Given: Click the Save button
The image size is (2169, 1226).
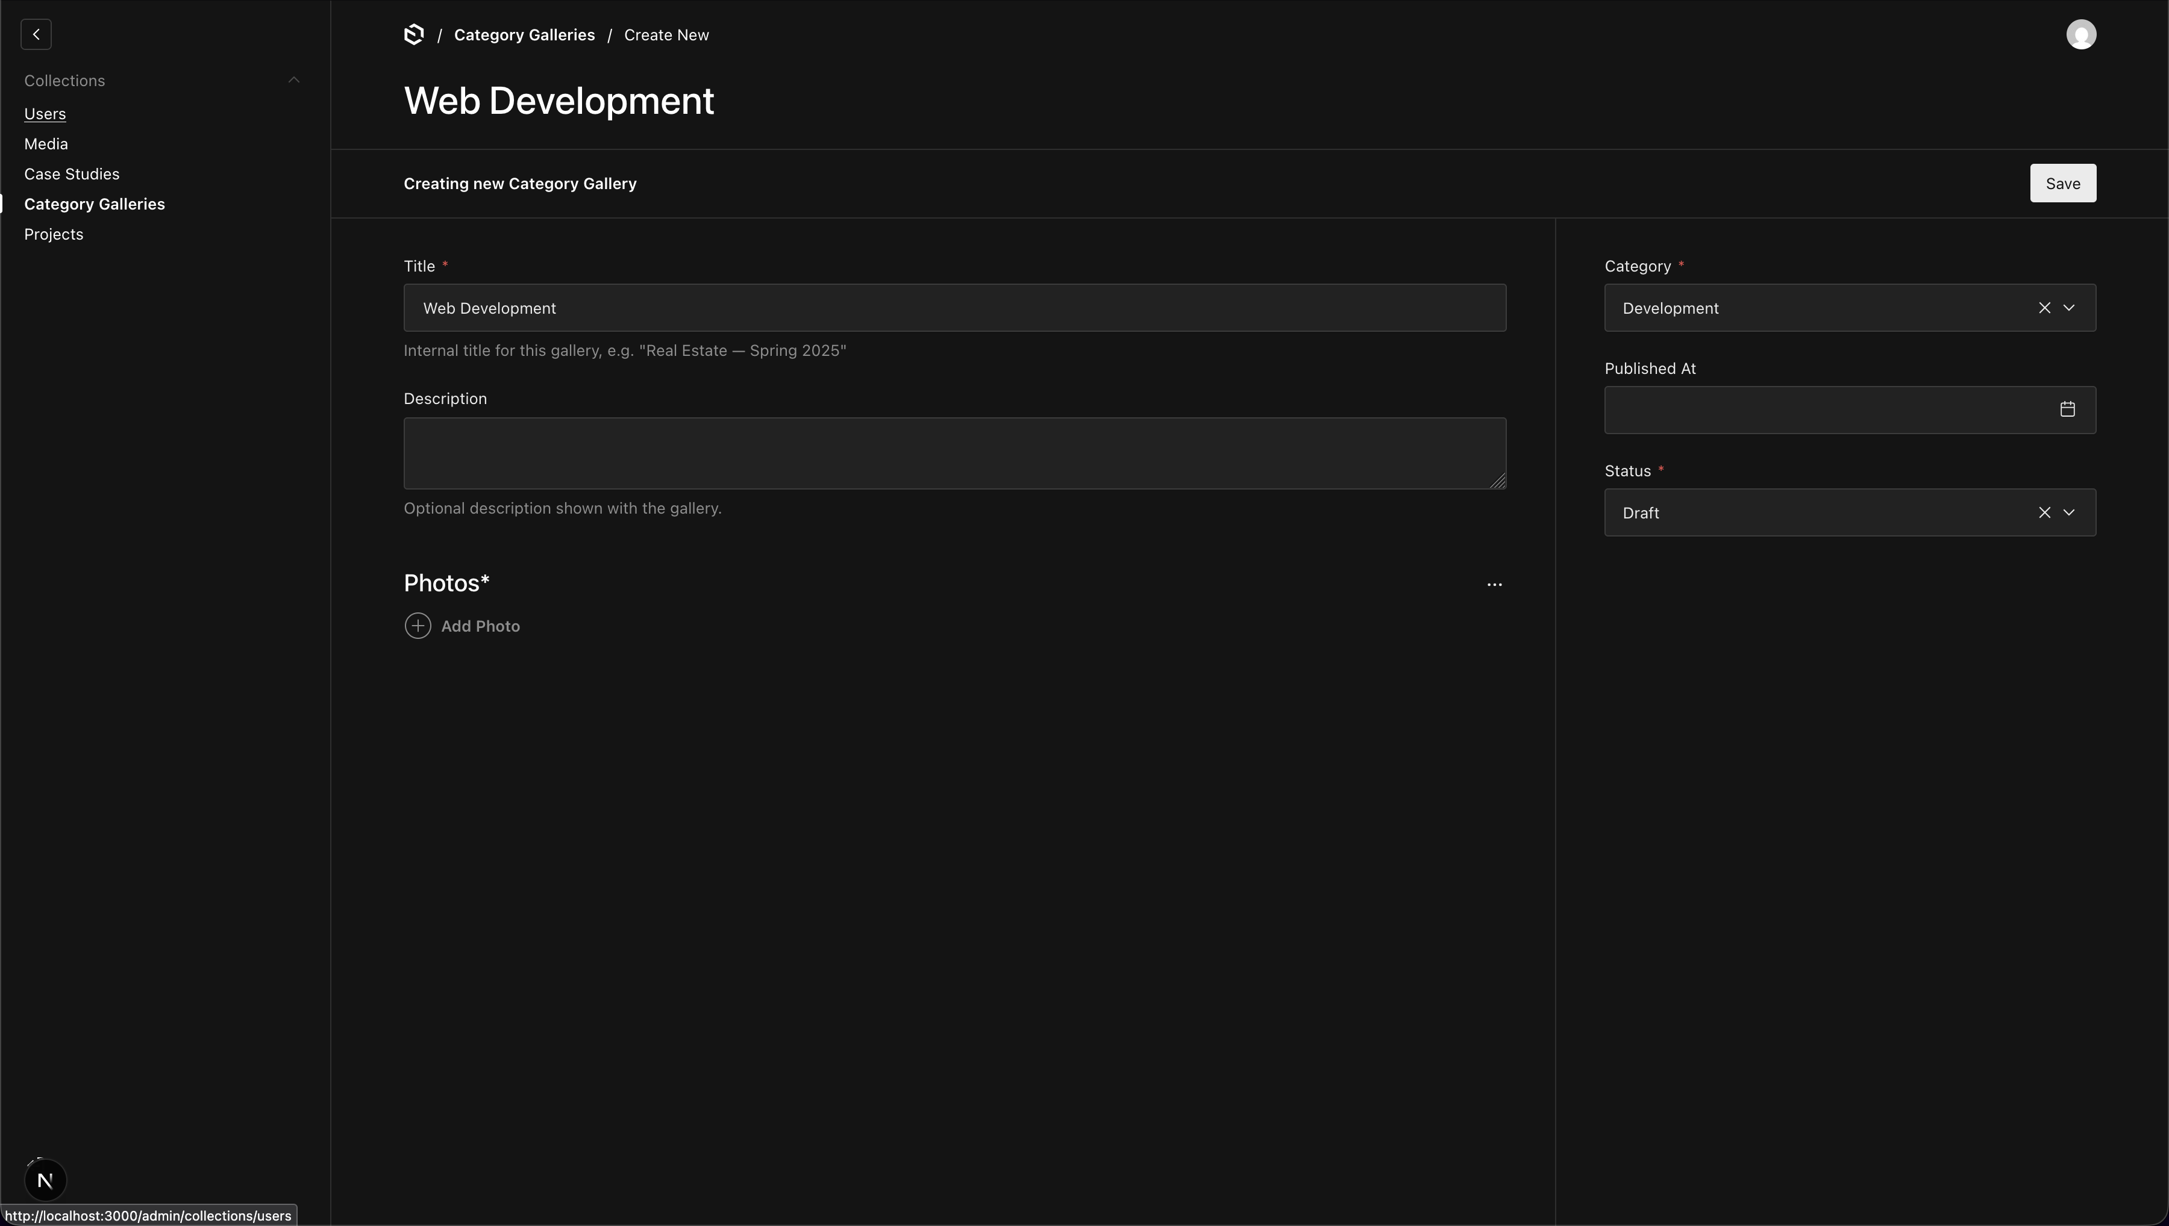Looking at the screenshot, I should [2063, 182].
